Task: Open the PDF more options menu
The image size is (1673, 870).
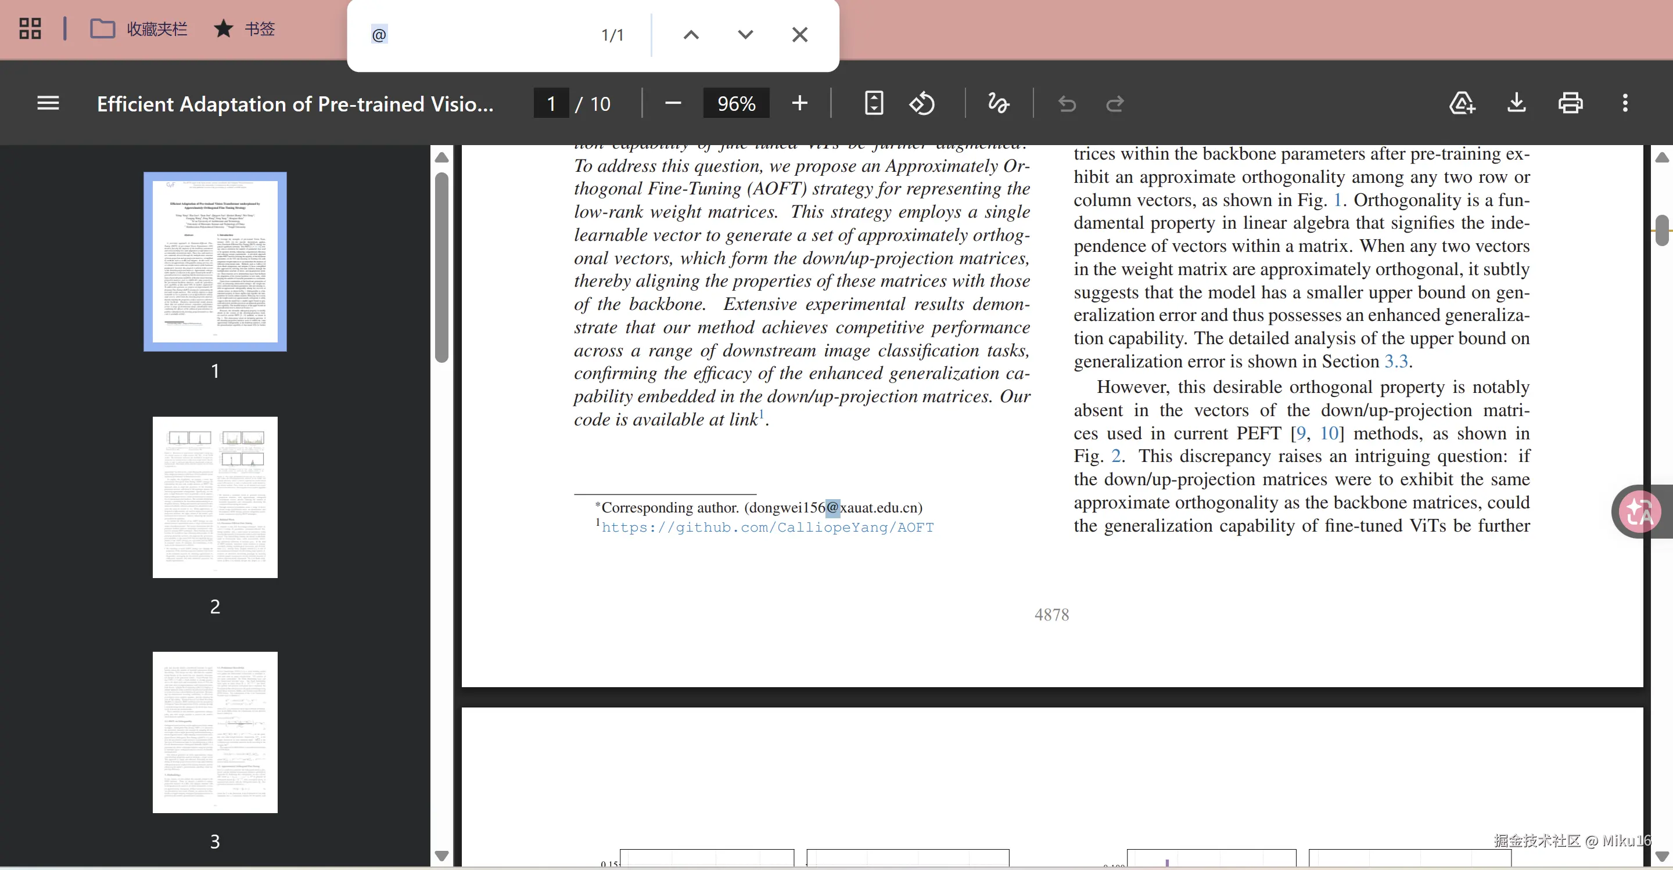Action: [x=1625, y=103]
